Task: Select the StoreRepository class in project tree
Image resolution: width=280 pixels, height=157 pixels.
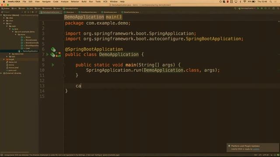Action: [x=32, y=45]
